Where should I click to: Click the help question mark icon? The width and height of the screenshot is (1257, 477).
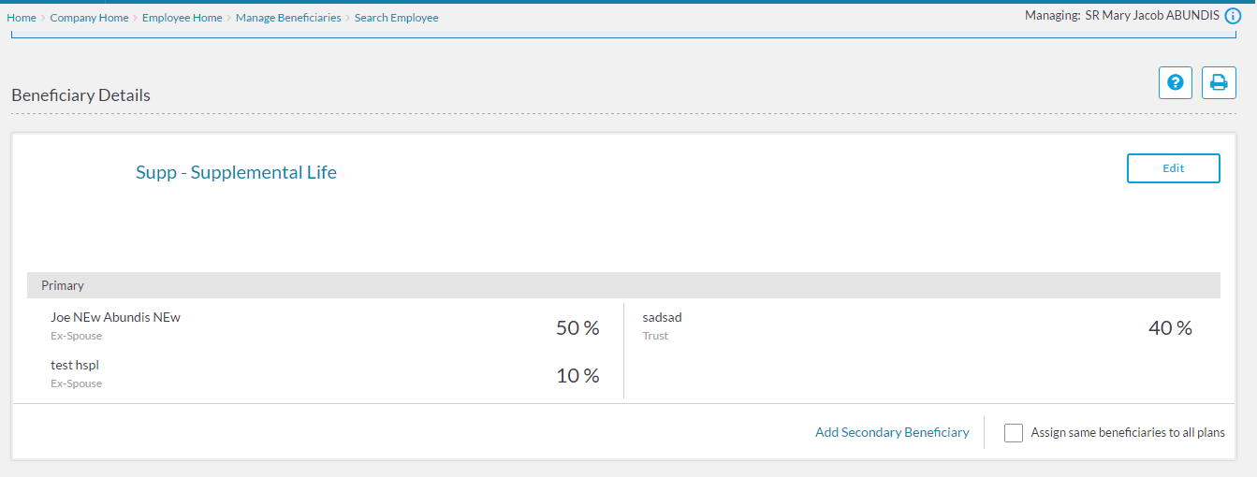[1176, 82]
